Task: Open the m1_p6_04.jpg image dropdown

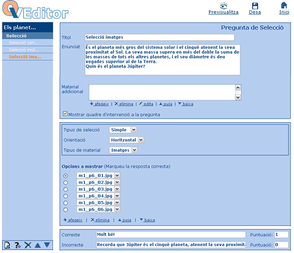Action: click(x=99, y=195)
